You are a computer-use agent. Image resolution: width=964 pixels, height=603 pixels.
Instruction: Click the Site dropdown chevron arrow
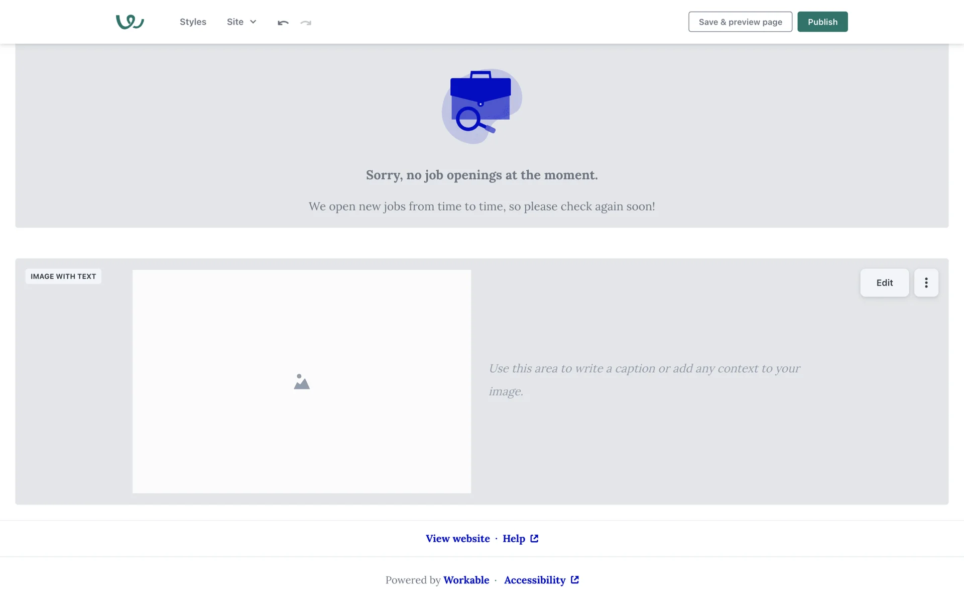click(x=253, y=22)
